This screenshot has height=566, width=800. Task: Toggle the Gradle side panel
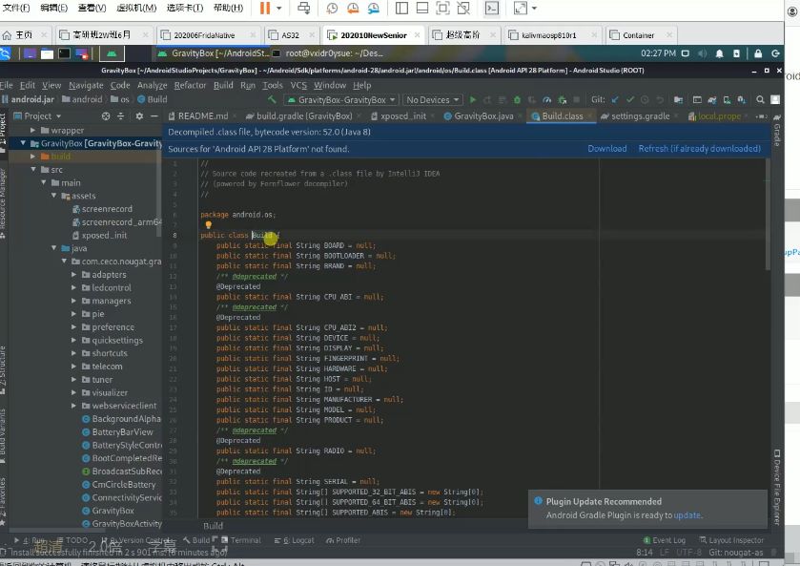click(x=777, y=133)
